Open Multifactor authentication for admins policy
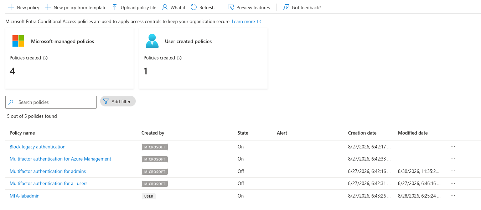This screenshot has height=210, width=481. [48, 171]
